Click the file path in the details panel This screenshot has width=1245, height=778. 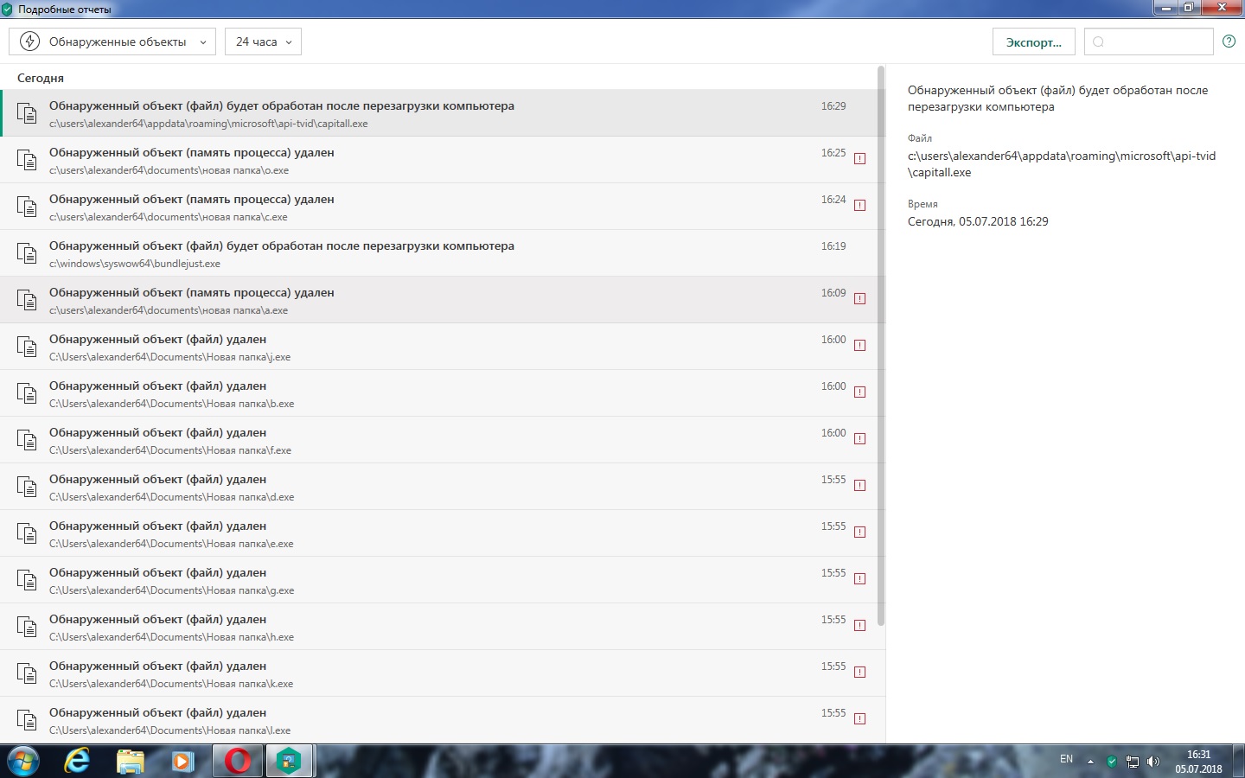pyautogui.click(x=1062, y=164)
